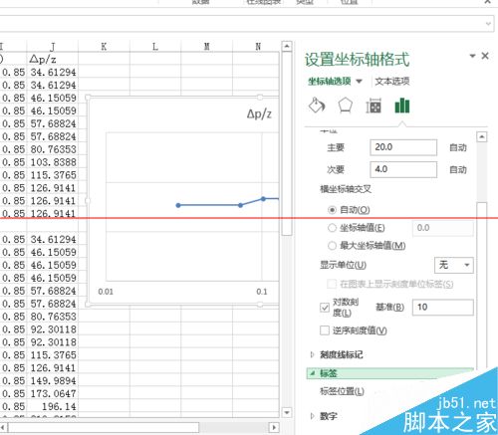
Task: Toggle the 在图表上显示刻度单位标签 checkbox
Action: (332, 284)
